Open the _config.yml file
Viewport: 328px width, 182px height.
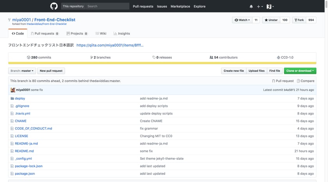23,159
